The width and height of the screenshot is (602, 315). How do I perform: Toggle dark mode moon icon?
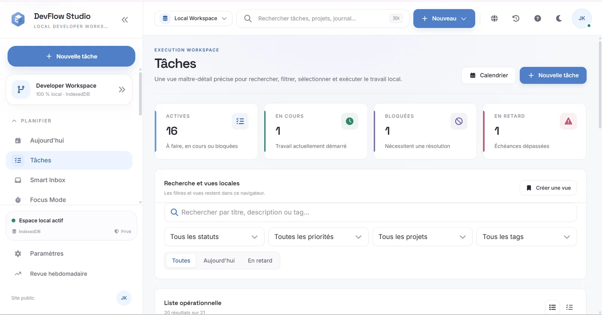point(559,18)
